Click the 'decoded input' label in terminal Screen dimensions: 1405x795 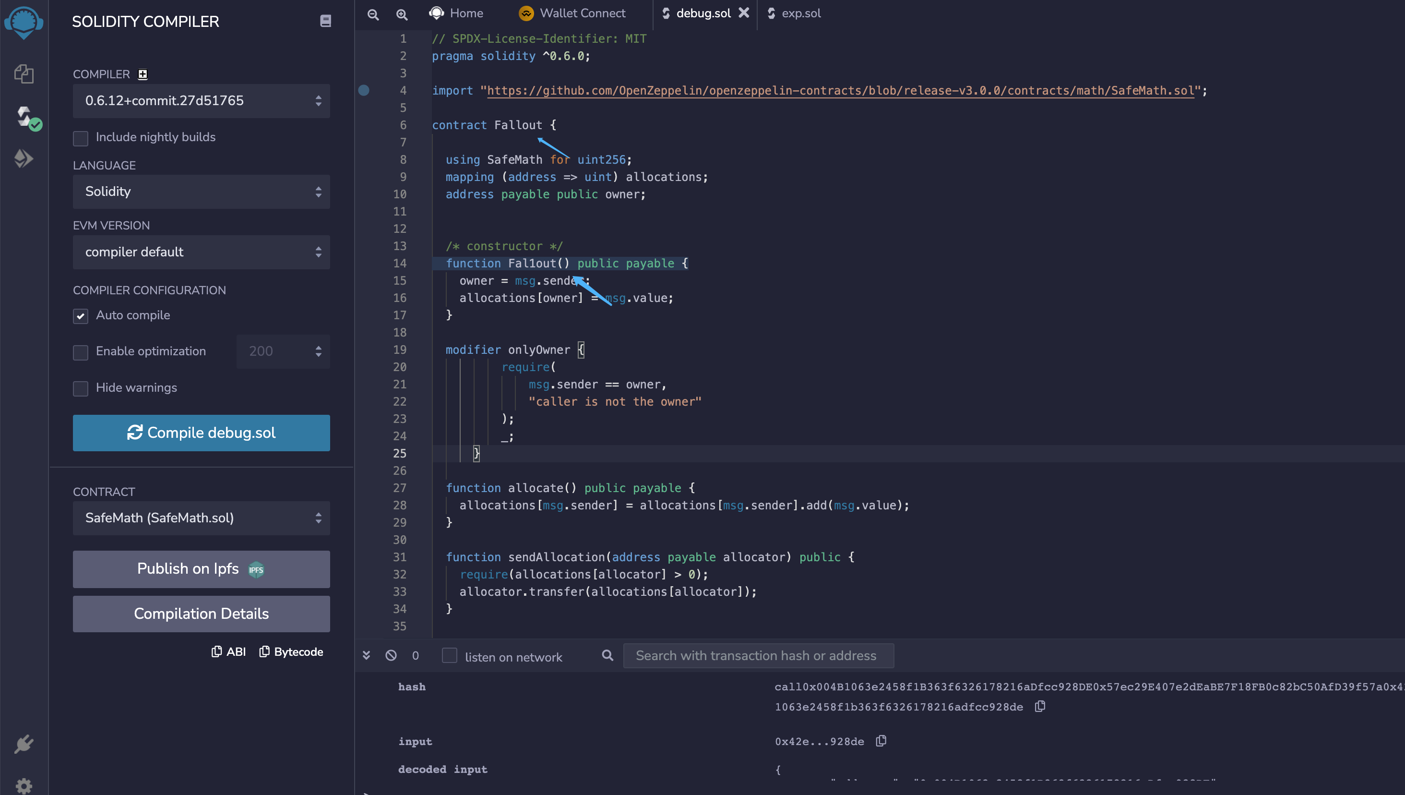(x=442, y=770)
